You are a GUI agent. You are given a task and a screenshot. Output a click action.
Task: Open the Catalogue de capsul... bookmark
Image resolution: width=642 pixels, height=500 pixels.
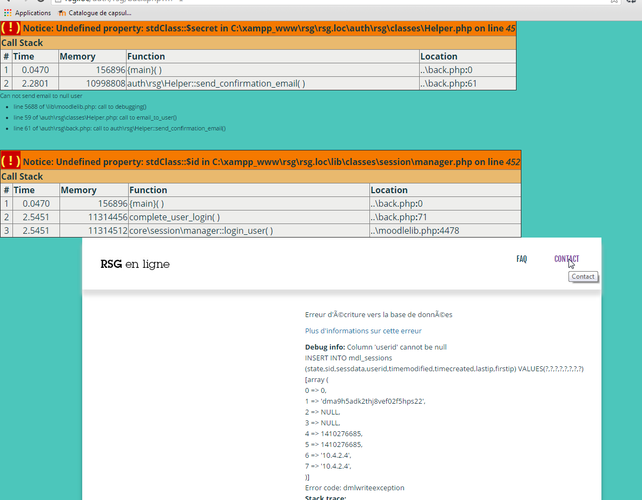tap(95, 12)
